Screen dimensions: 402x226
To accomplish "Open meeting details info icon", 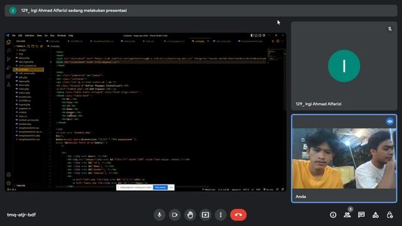I will pos(333,215).
